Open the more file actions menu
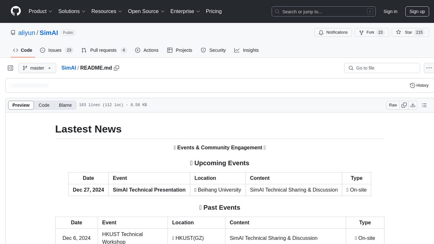 429,68
